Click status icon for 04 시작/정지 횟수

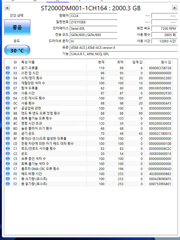(8, 78)
